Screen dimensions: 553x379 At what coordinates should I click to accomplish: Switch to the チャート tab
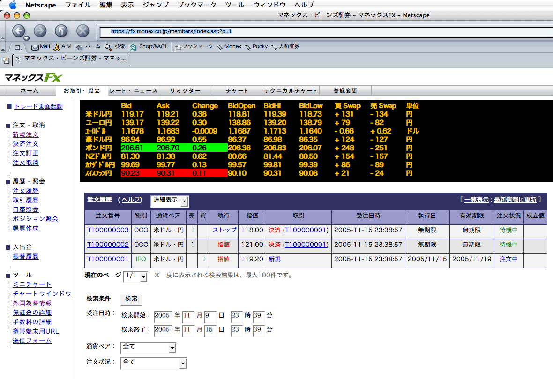pos(237,91)
